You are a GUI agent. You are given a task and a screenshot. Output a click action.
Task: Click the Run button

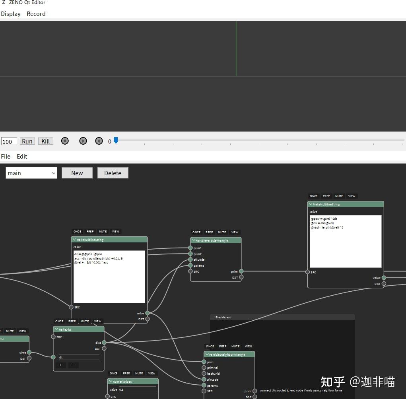coord(27,141)
